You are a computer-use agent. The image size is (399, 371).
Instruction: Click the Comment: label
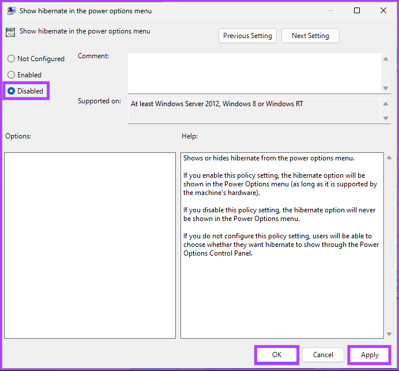(93, 56)
